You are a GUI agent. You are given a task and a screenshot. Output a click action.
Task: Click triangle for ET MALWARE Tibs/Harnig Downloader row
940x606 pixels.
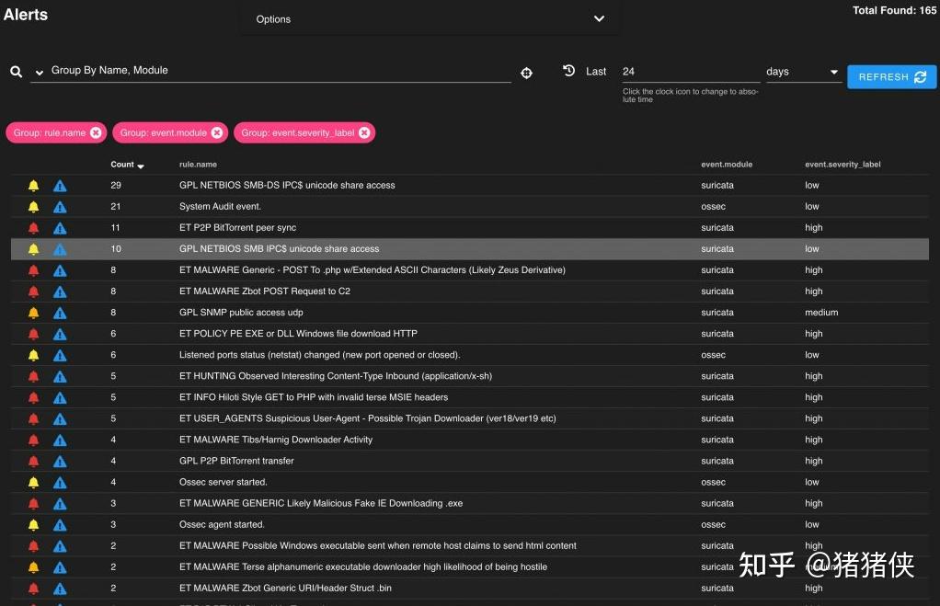pos(60,440)
